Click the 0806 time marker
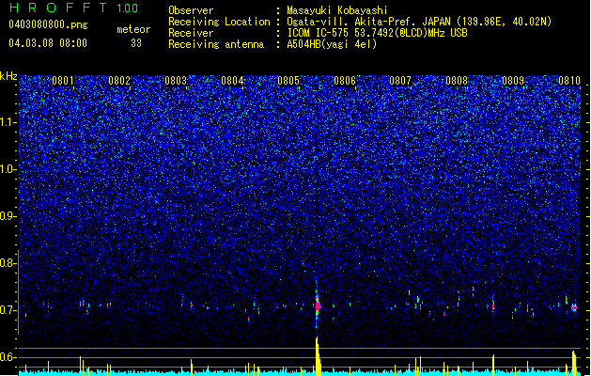 pos(345,81)
